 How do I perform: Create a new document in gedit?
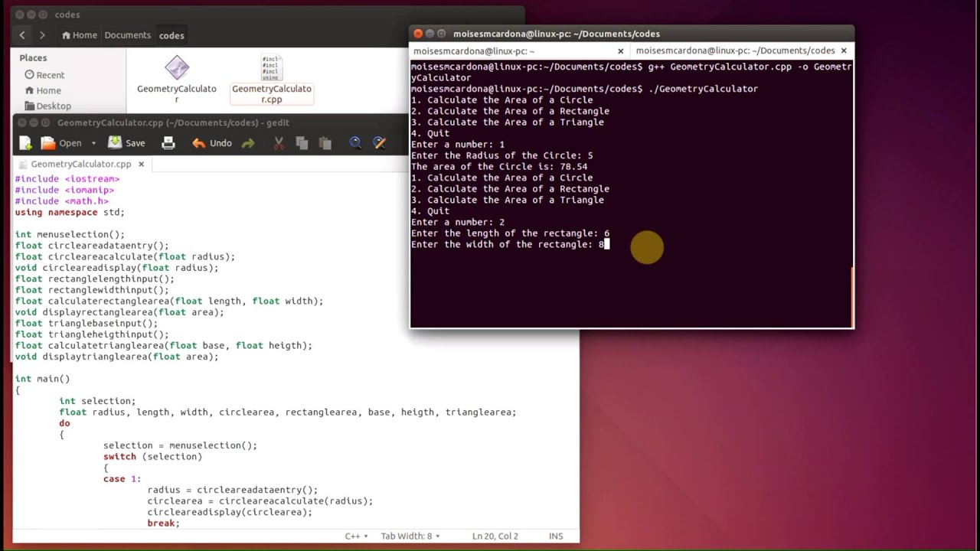click(x=25, y=143)
